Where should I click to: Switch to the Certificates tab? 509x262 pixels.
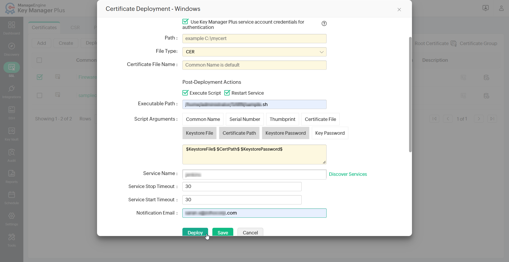(x=44, y=28)
